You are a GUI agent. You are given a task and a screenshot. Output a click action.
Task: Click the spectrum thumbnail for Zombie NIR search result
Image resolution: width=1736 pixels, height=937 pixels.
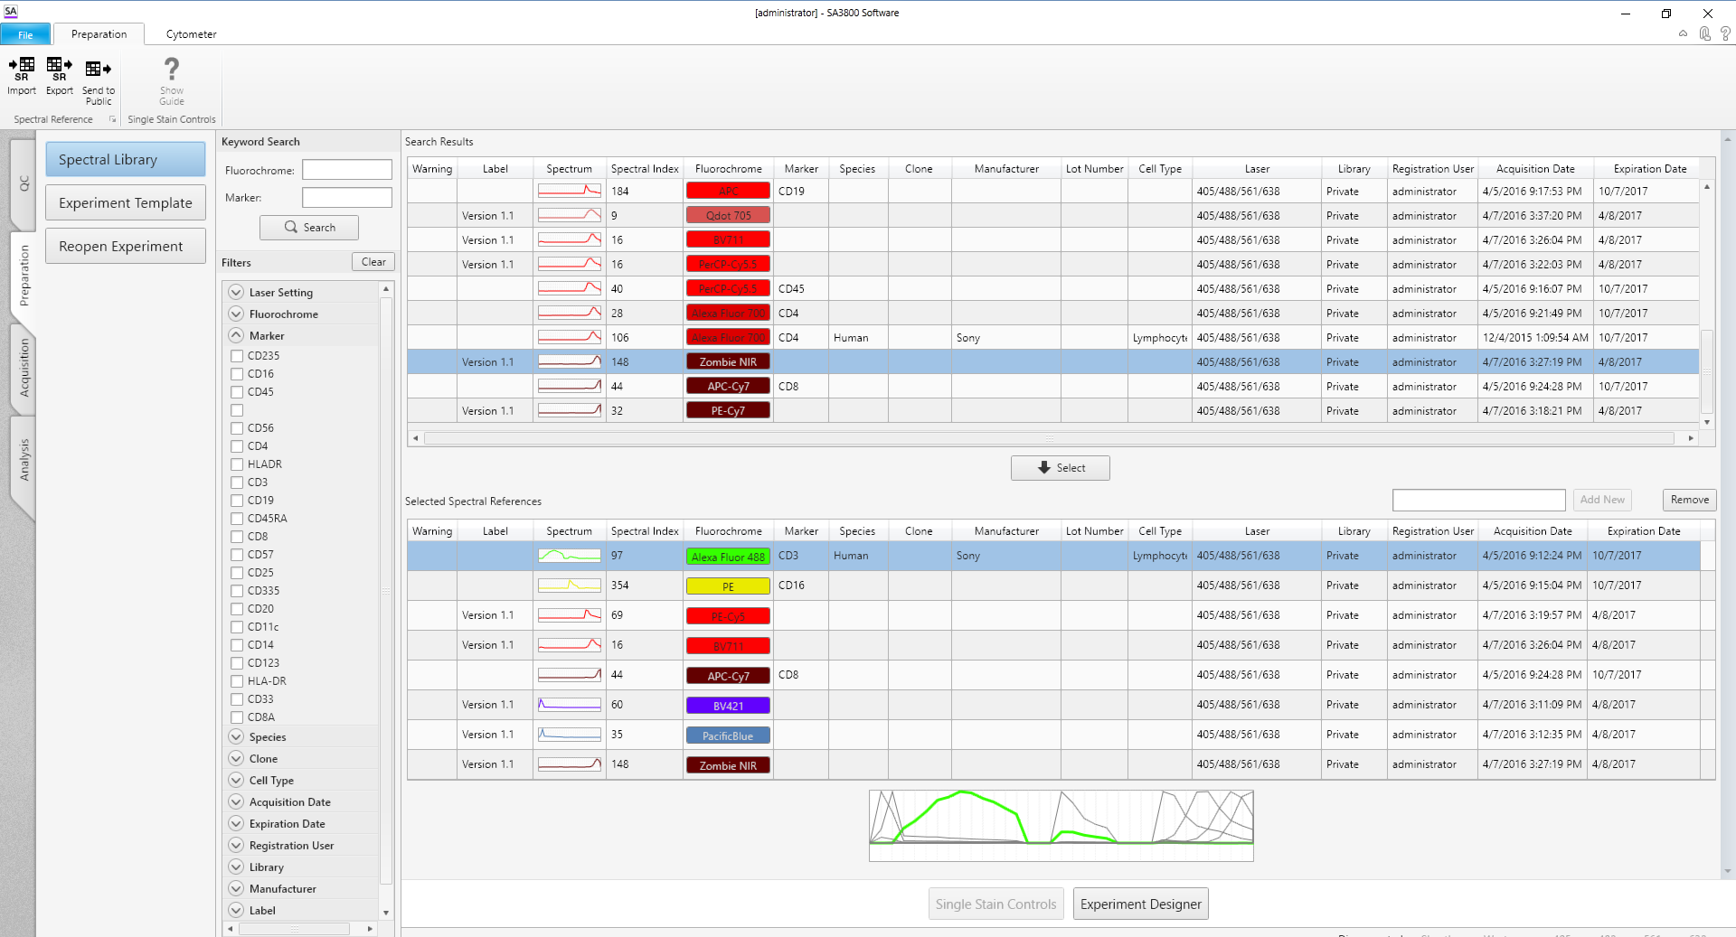570,361
